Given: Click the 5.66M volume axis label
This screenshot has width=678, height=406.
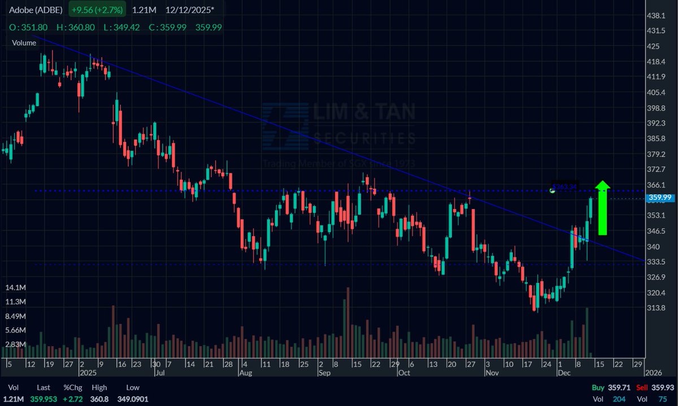Looking at the screenshot, I should [x=16, y=330].
